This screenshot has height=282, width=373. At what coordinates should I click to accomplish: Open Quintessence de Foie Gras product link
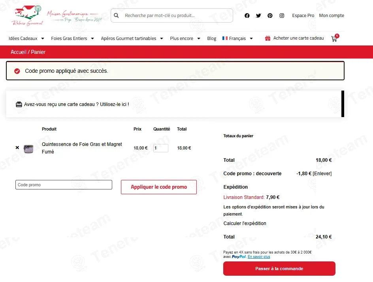pos(82,148)
